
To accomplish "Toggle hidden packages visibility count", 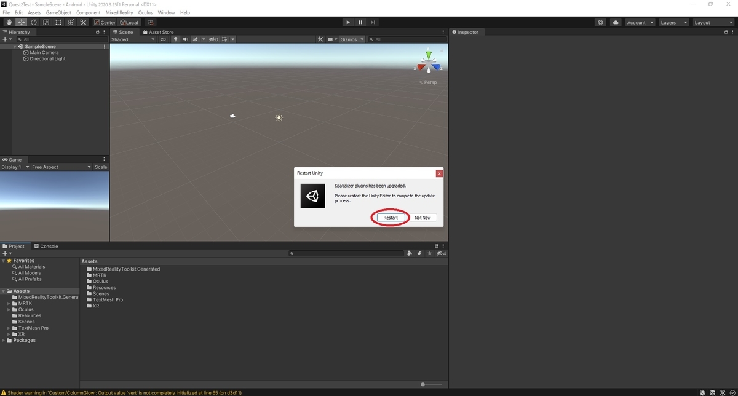I will 441,253.
